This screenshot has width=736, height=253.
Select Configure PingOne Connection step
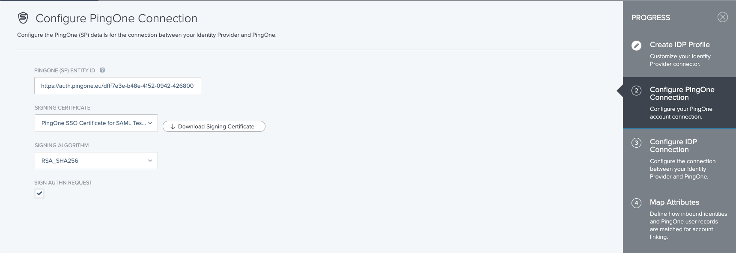pos(682,93)
